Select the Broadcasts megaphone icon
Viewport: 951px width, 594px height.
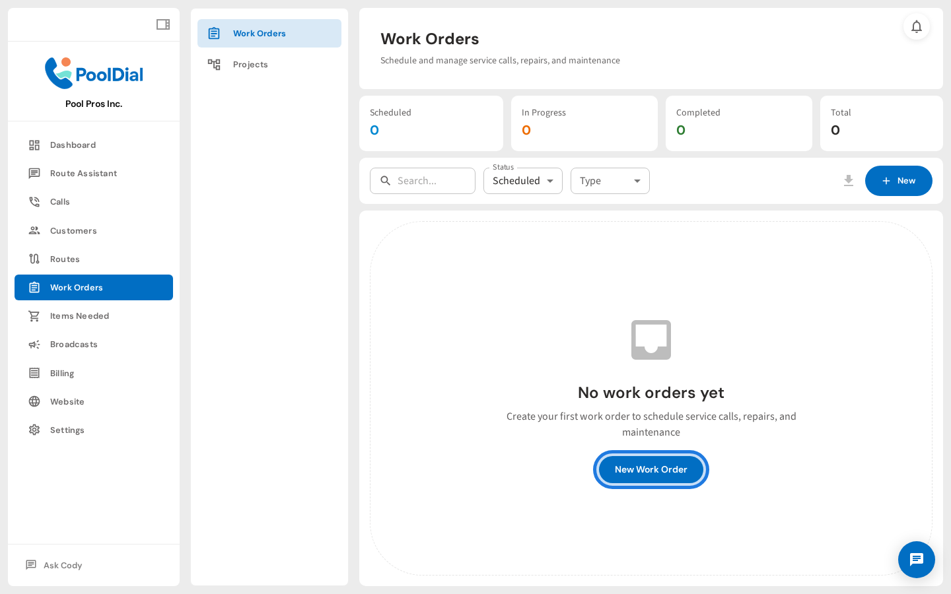(x=34, y=344)
